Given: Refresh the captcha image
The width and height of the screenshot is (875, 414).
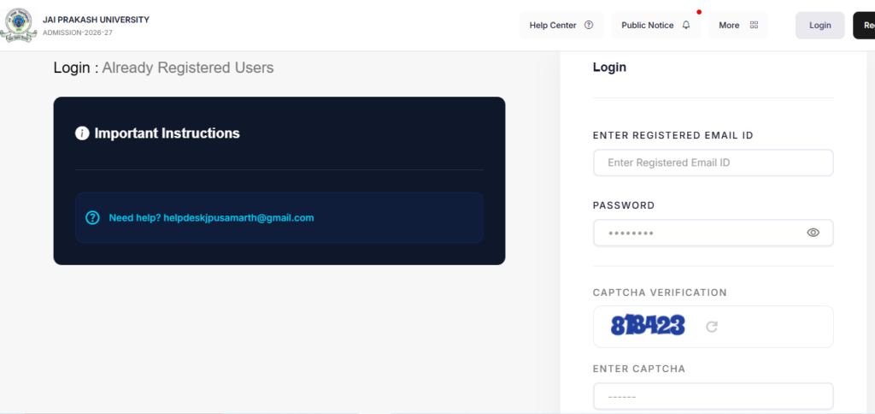Looking at the screenshot, I should pyautogui.click(x=712, y=327).
